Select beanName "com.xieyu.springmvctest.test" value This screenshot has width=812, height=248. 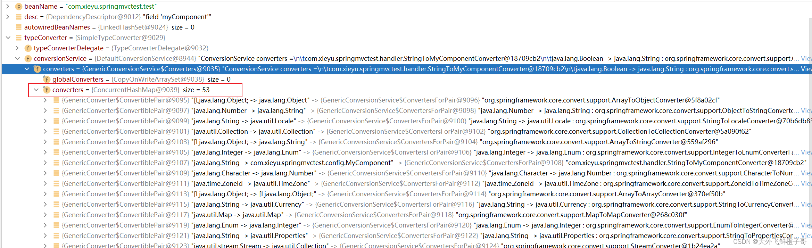tap(111, 6)
